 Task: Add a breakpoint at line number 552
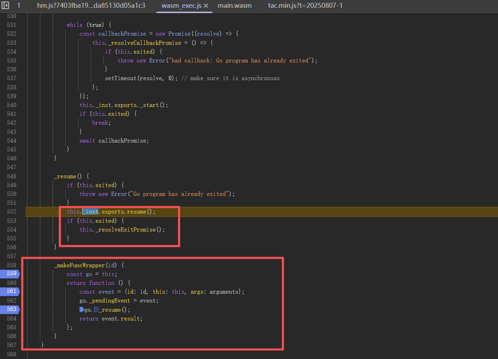pos(12,212)
